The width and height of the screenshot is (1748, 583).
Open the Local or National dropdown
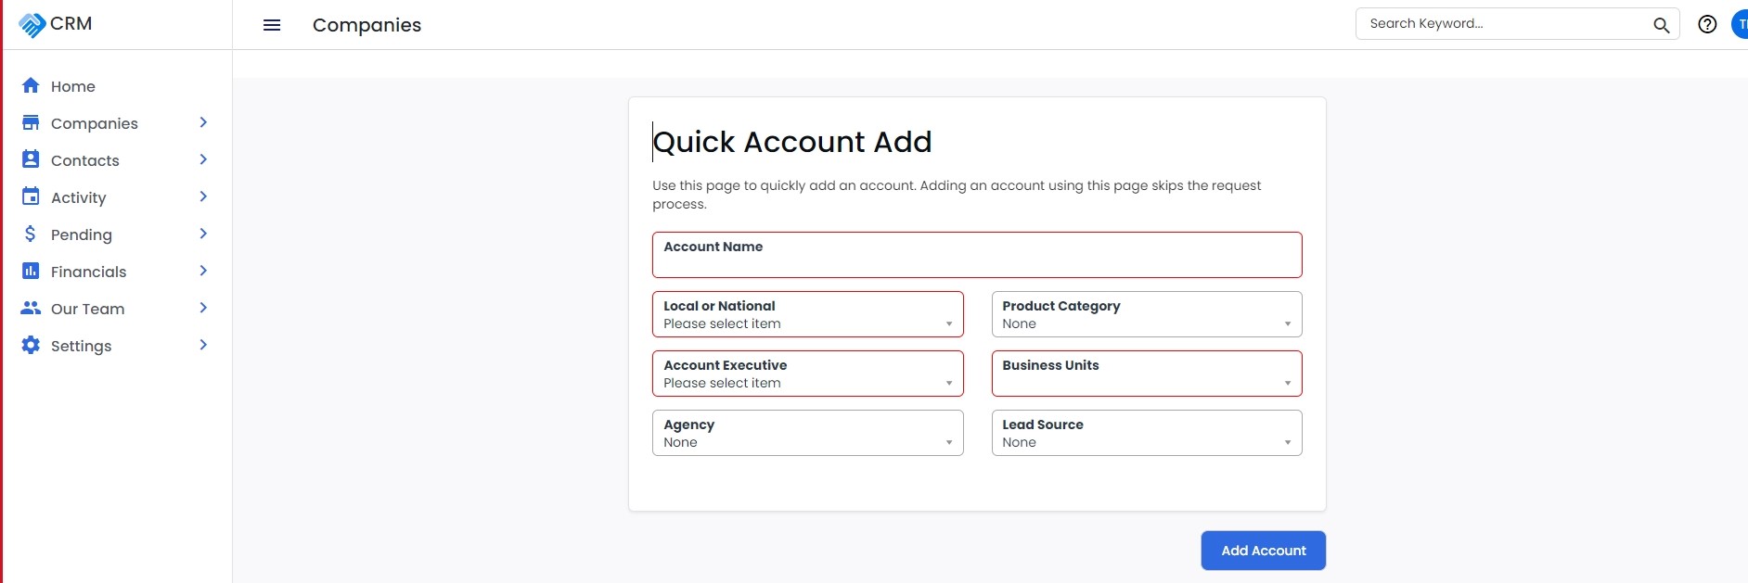807,314
